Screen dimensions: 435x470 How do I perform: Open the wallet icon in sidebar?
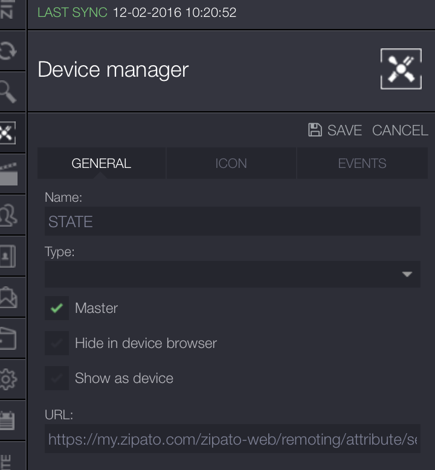coord(8,338)
